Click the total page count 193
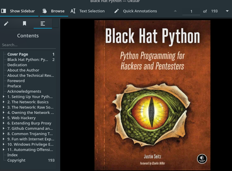Screen dimensions: 232x171 (x=214, y=11)
